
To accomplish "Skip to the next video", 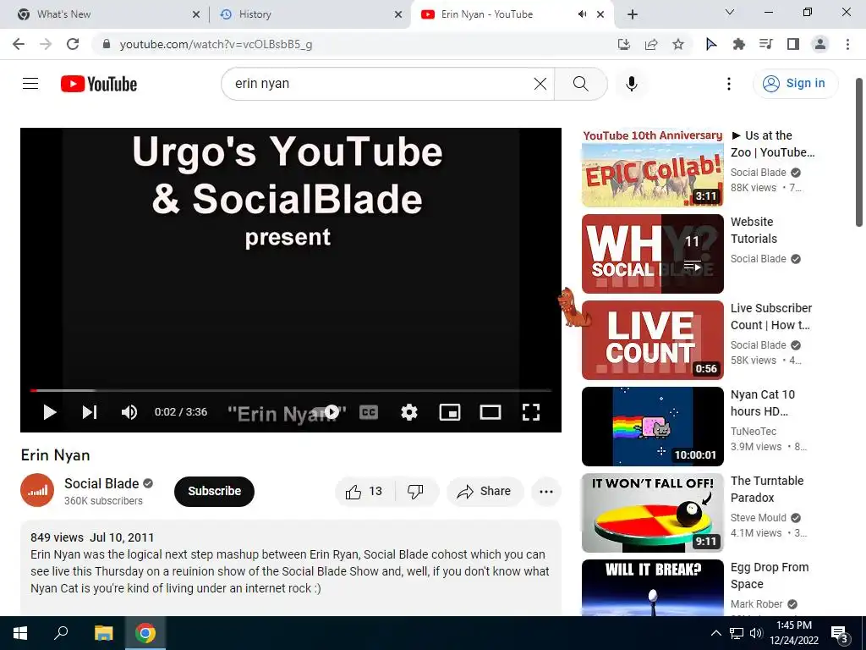I will click(x=90, y=412).
